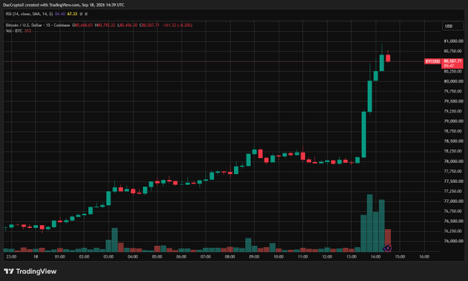The image size is (468, 281).
Task: Click the second ∅ symbol in the RSI legend
Action: tap(86, 14)
